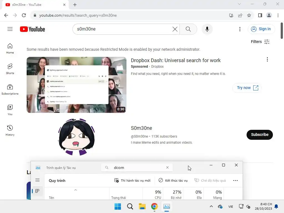Open Dropbox Dash ad title link
Viewport: 284px width, 213px height.
tap(176, 60)
